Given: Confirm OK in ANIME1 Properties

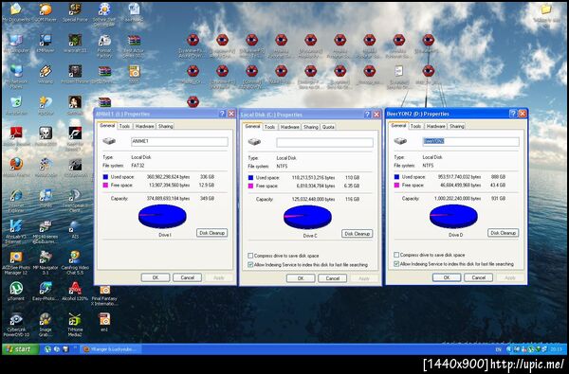Looking at the screenshot, I should 156,277.
